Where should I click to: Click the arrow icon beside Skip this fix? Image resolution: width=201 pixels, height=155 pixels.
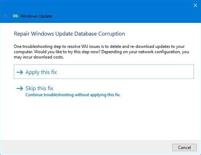tap(20, 88)
